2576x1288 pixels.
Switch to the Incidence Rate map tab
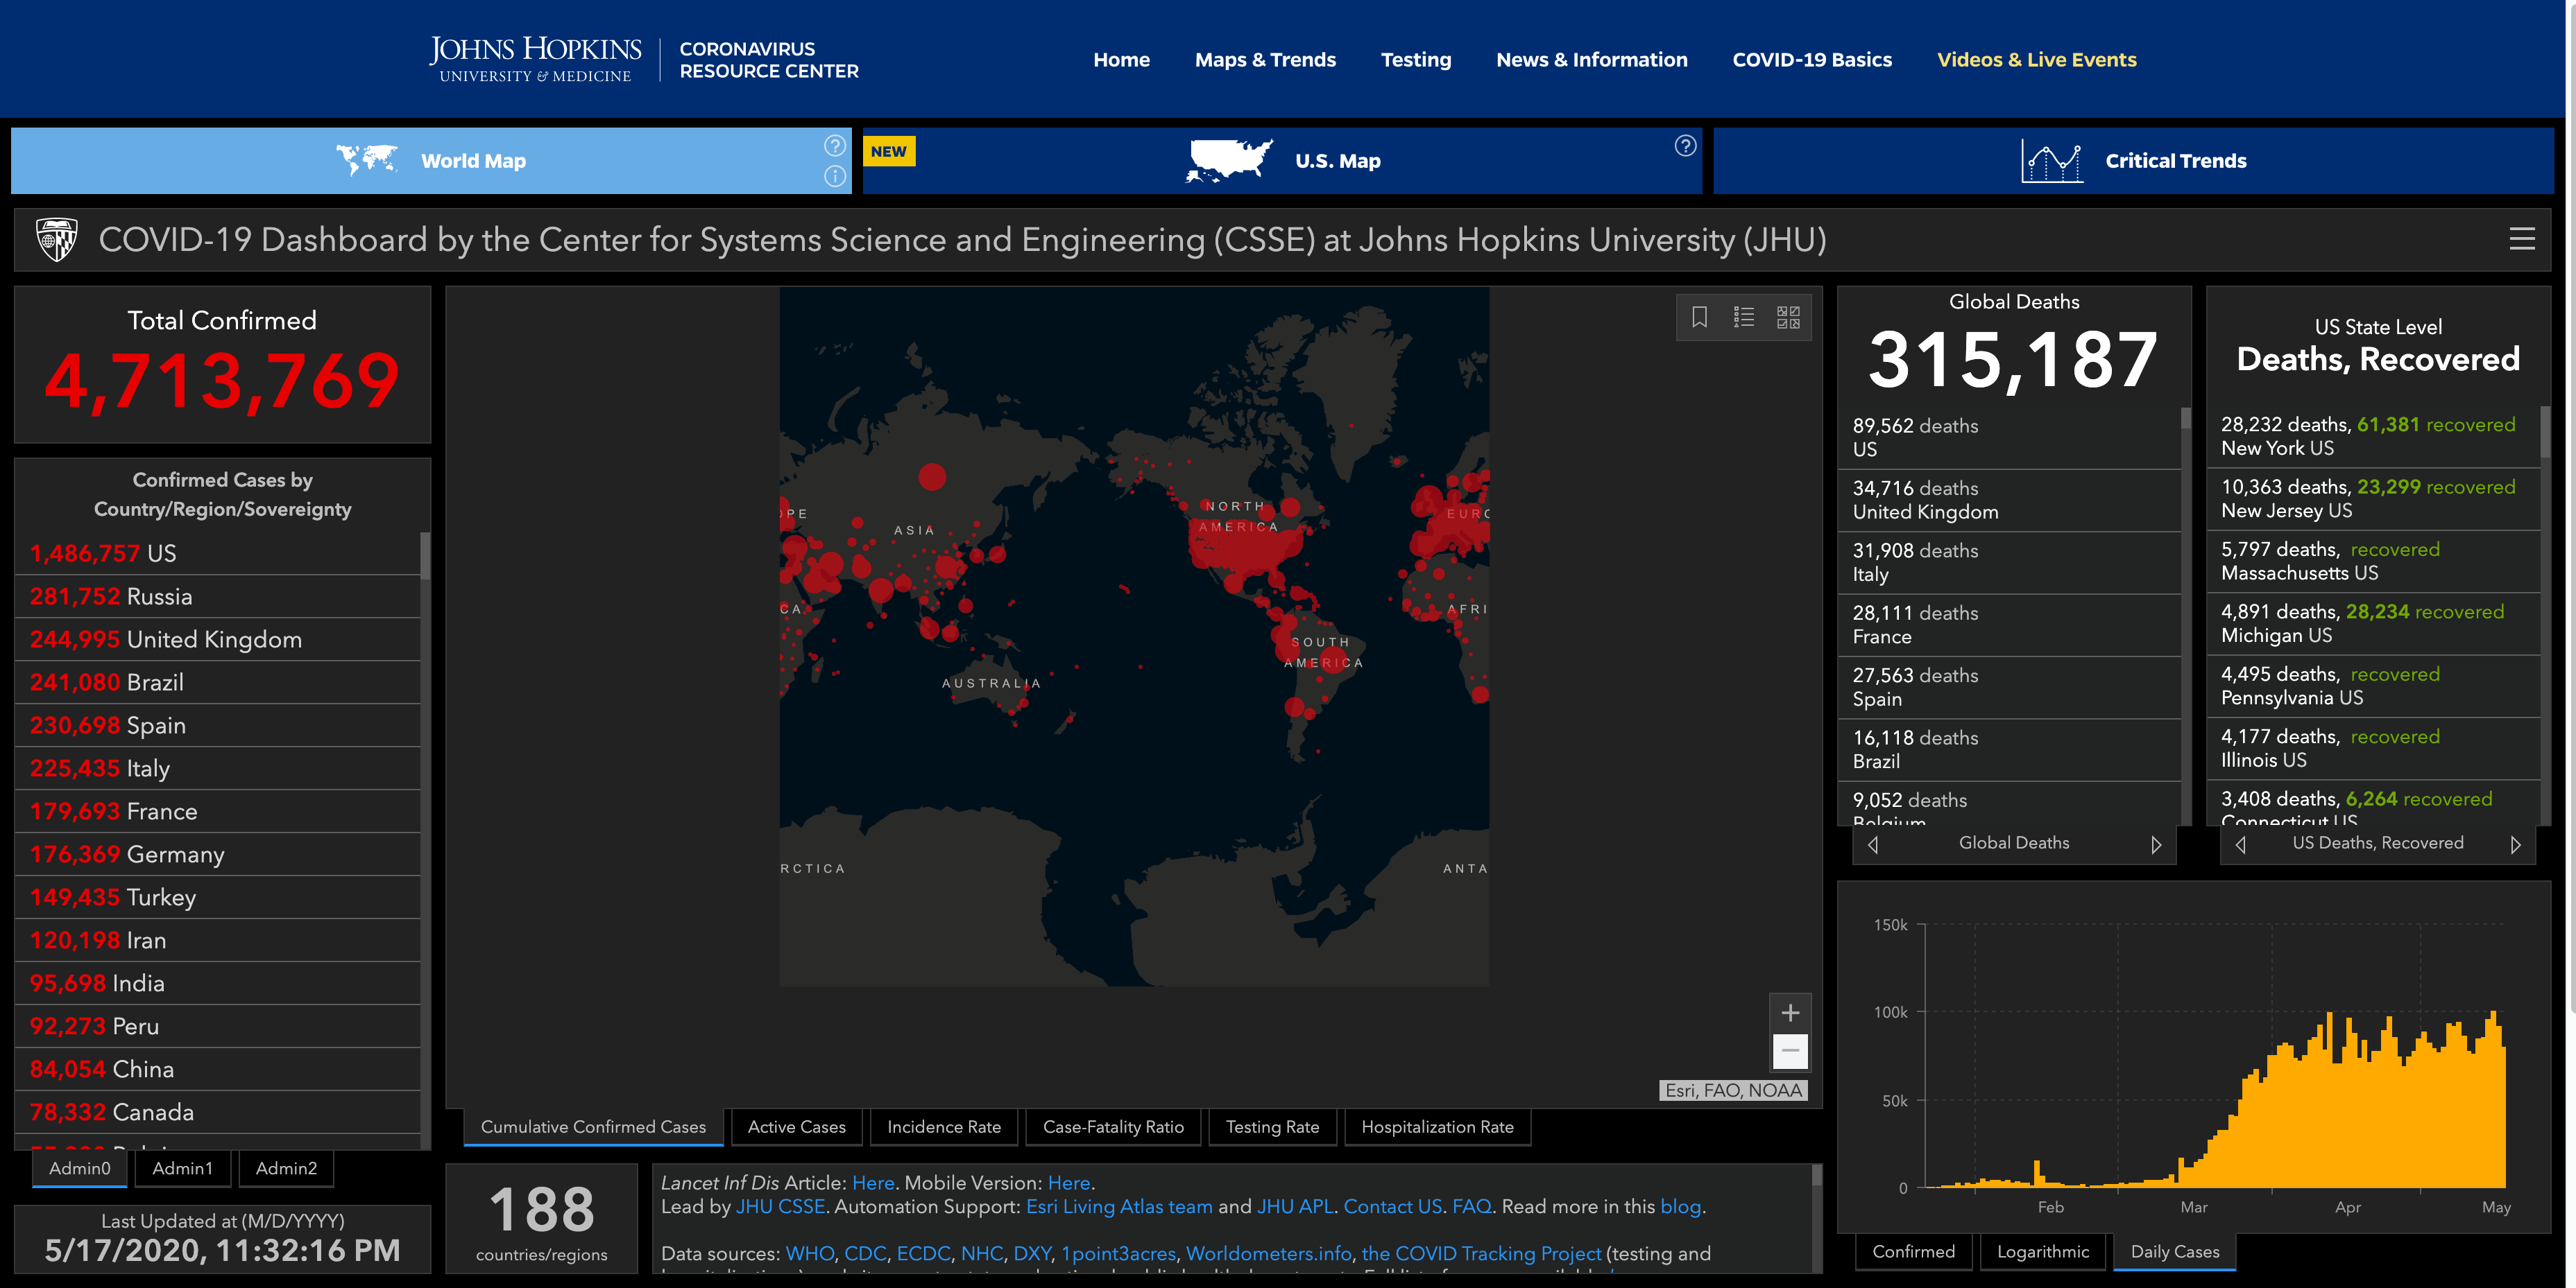(x=944, y=1127)
